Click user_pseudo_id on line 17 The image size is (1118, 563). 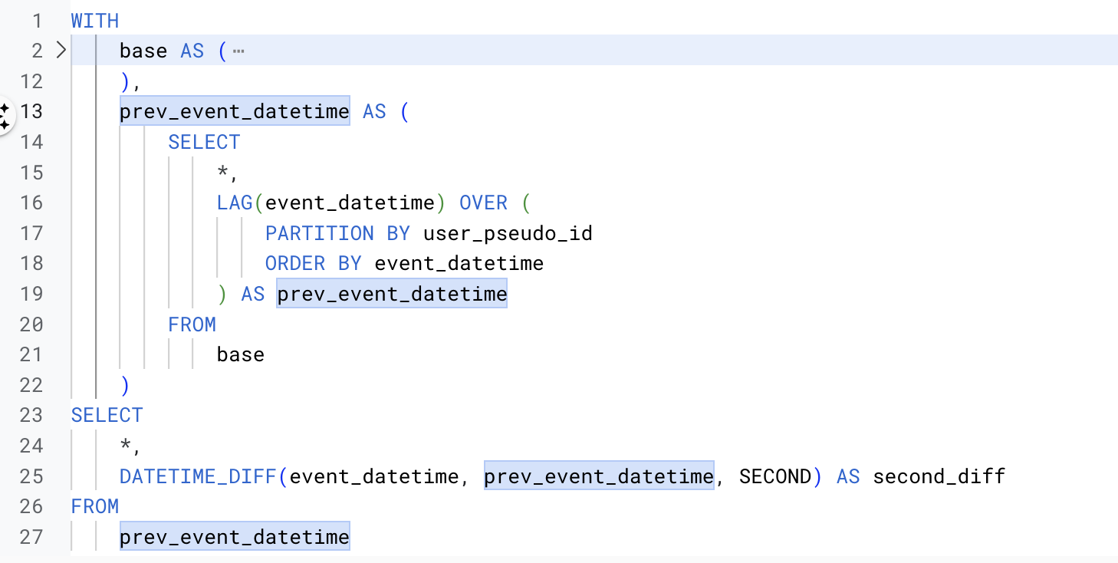click(x=508, y=232)
